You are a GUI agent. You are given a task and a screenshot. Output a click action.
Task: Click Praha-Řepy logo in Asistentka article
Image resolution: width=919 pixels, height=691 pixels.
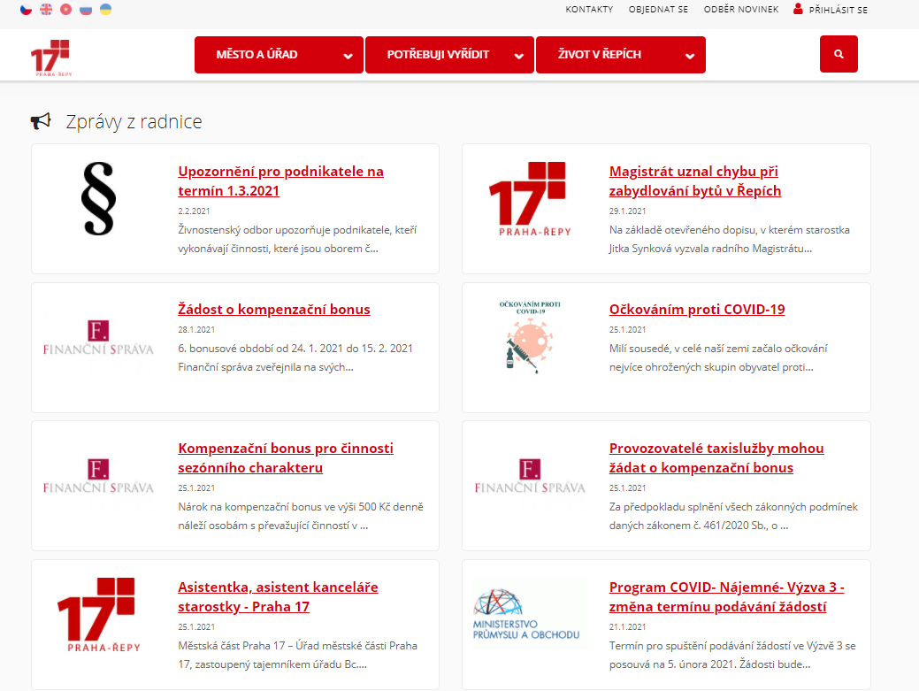point(98,615)
